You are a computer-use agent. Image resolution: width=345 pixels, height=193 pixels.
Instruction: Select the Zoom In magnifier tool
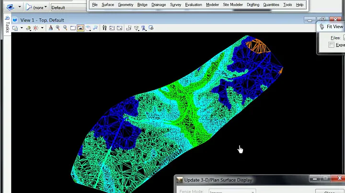click(58, 28)
